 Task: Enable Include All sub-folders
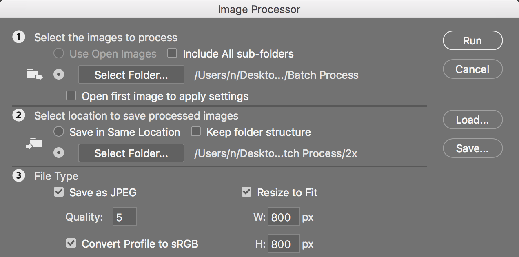coord(172,53)
